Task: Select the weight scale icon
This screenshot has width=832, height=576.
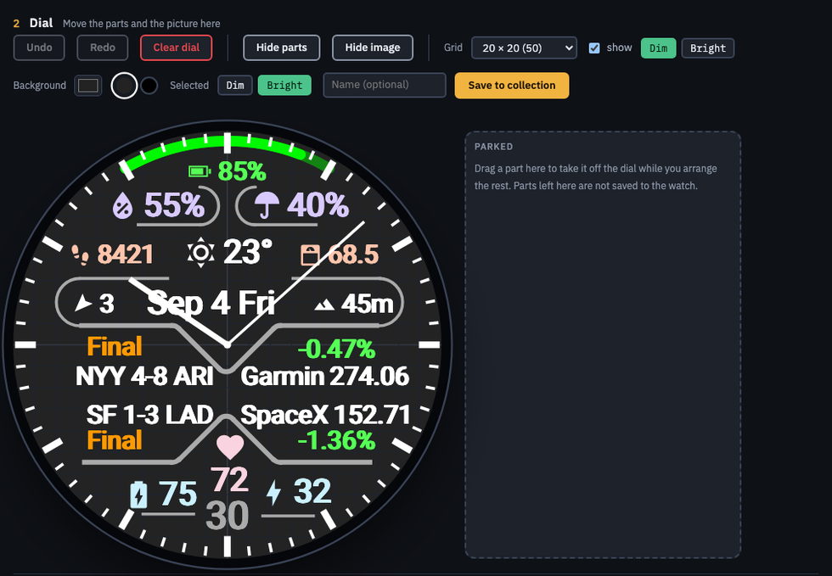Action: 311,254
